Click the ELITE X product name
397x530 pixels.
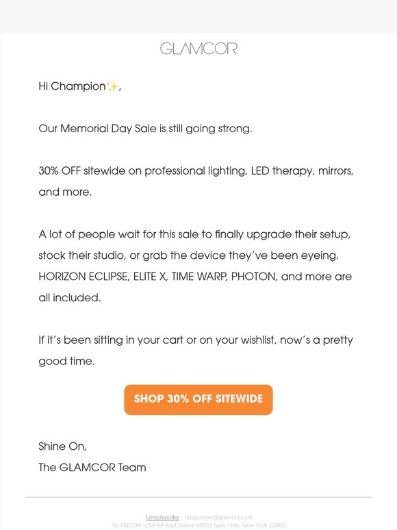point(150,277)
